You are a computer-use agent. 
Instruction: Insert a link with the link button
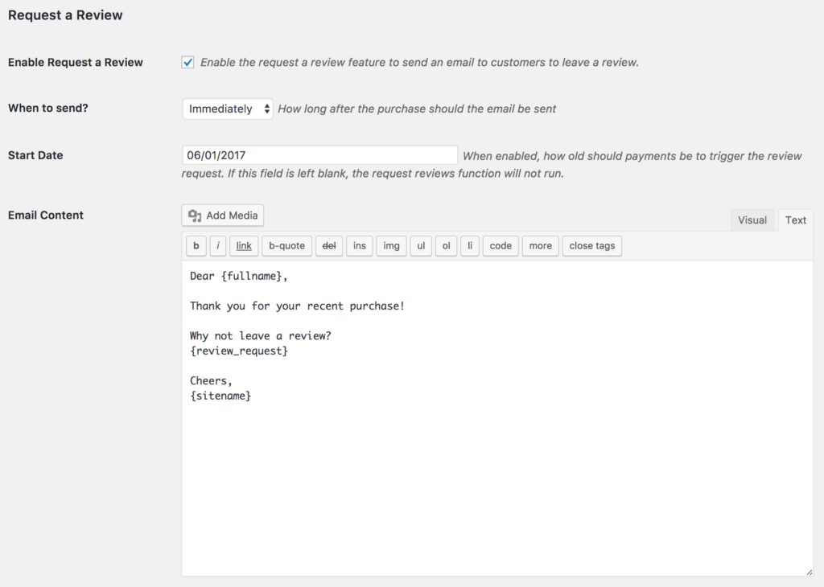click(x=244, y=246)
